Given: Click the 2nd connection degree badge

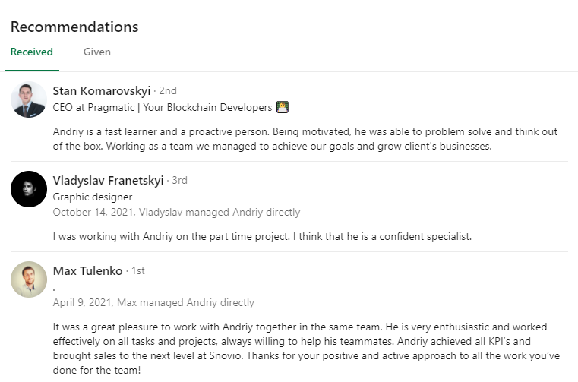Looking at the screenshot, I should 168,90.
